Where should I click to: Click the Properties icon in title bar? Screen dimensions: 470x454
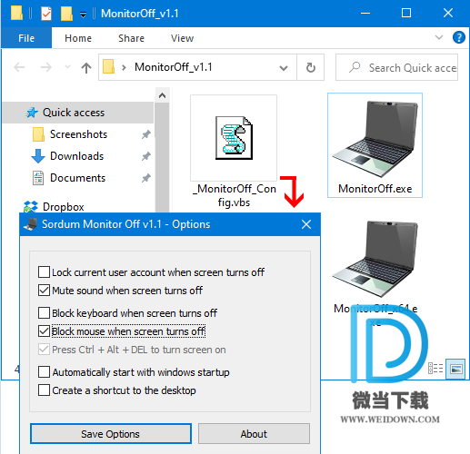coord(46,14)
